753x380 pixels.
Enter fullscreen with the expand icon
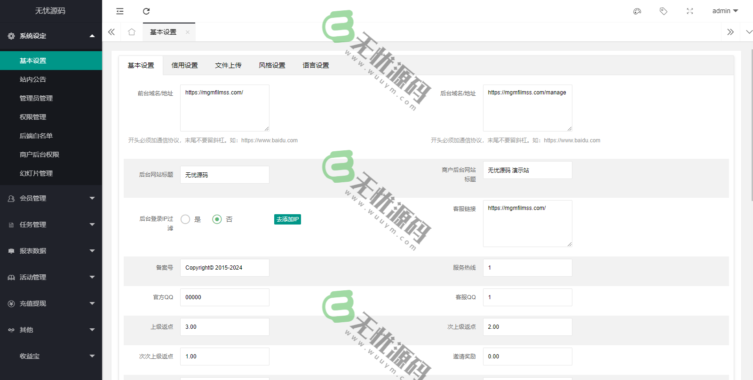click(690, 11)
